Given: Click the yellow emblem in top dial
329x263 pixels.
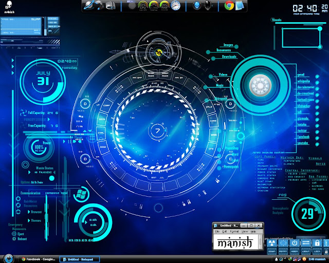Looking at the screenshot, I should click(158, 52).
